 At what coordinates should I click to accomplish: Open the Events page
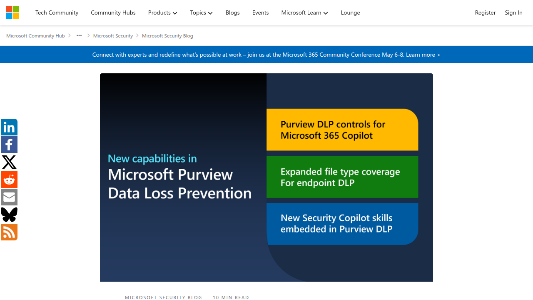point(261,12)
